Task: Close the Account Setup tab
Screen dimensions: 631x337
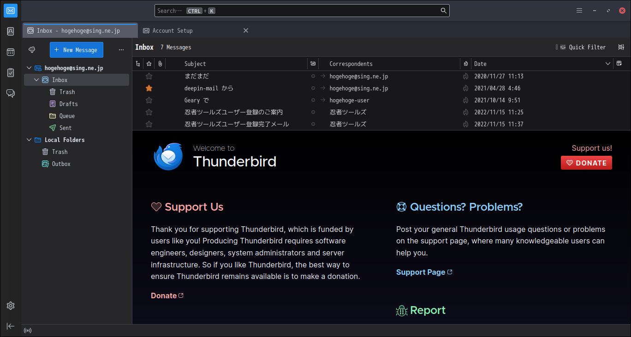Action: click(x=246, y=30)
